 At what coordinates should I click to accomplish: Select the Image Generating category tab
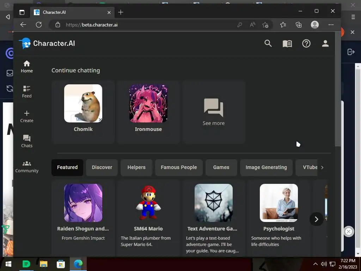(266, 167)
